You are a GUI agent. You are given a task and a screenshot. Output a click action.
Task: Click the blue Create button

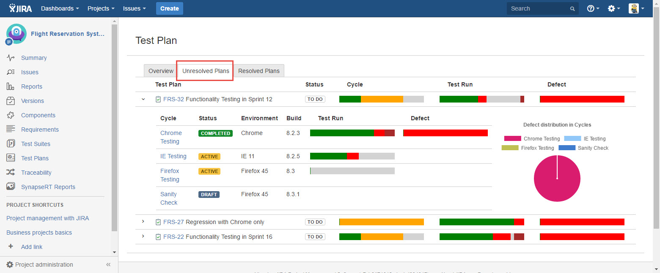[x=170, y=8]
